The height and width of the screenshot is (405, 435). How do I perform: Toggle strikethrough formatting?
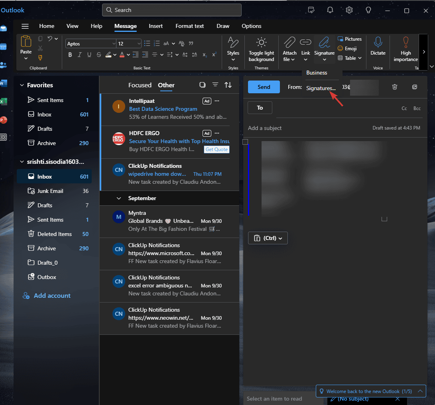coord(99,55)
